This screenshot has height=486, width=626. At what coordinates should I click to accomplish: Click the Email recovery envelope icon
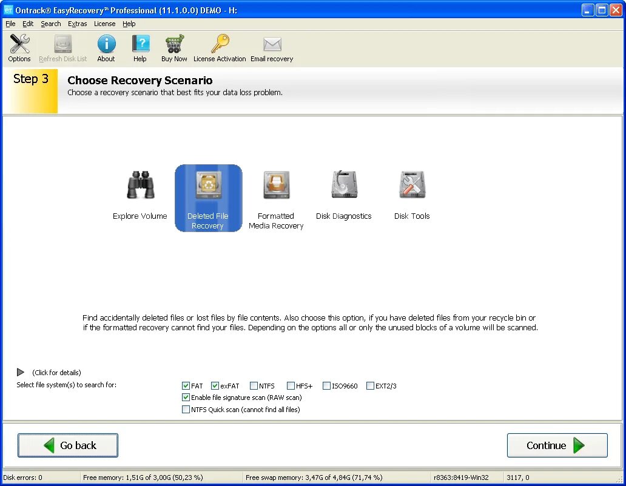[x=272, y=48]
